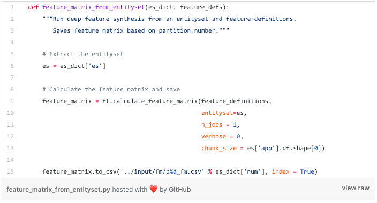Click function name feature_matrix_from_entityset

(x=94, y=7)
